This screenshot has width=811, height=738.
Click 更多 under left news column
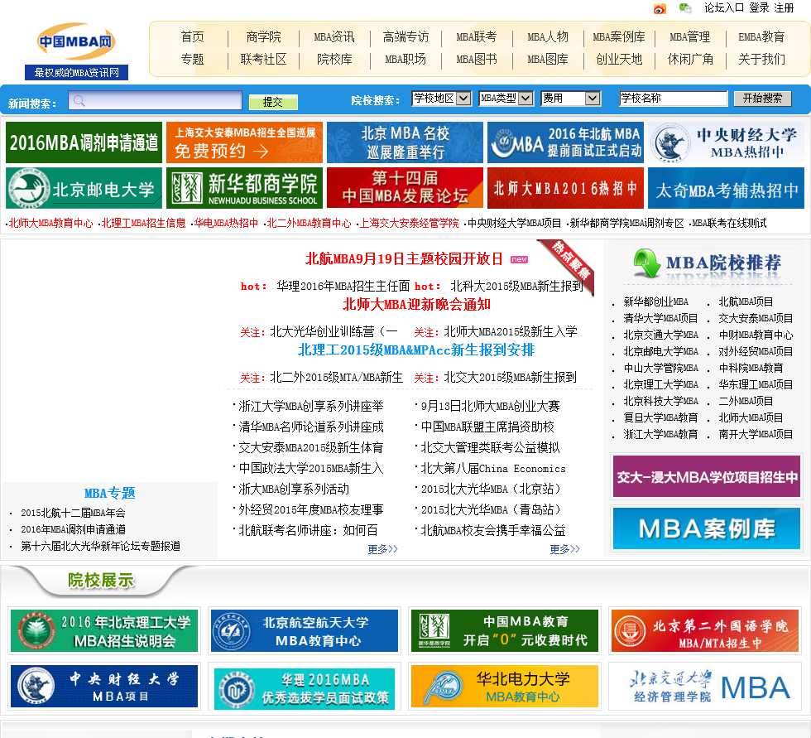coord(382,549)
